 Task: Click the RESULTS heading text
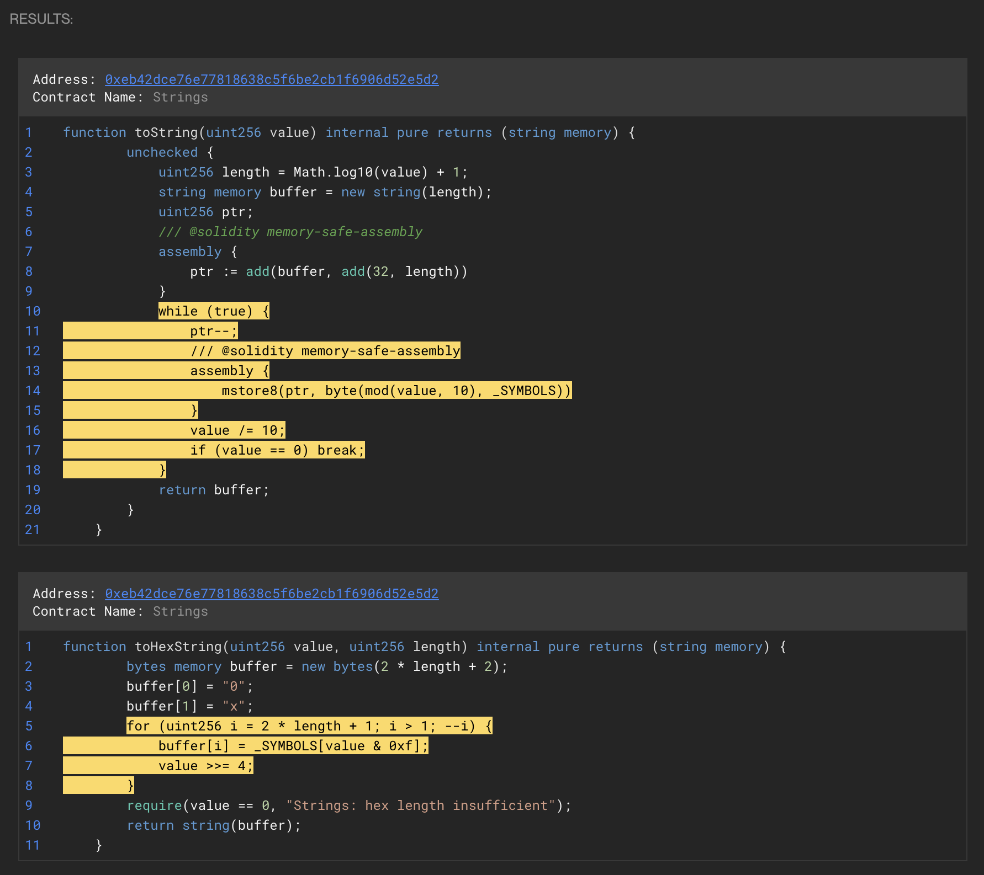pos(41,19)
